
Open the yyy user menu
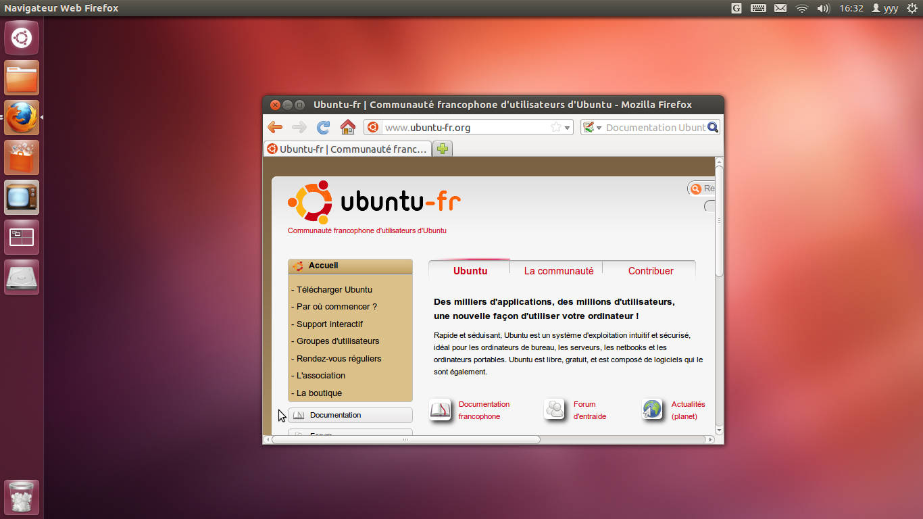click(x=884, y=8)
